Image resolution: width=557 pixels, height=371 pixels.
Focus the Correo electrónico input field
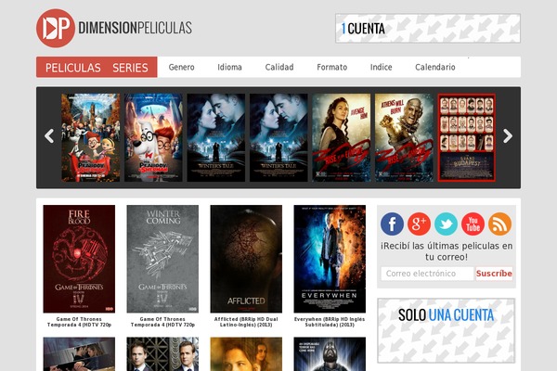pos(427,274)
